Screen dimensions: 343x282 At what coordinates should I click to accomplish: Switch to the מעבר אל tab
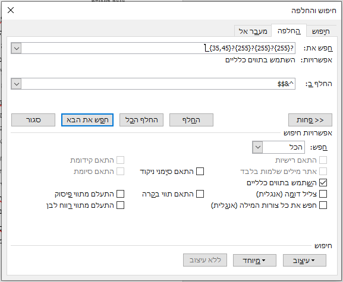click(253, 31)
